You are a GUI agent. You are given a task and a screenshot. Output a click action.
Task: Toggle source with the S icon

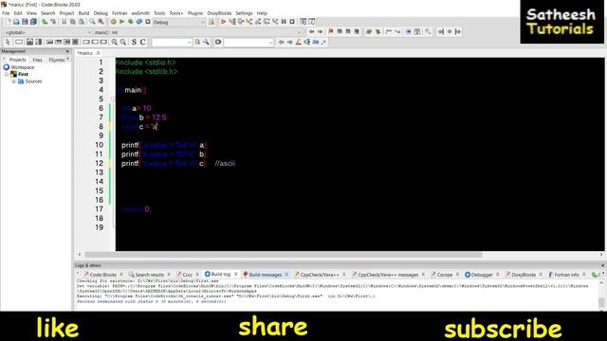[134, 42]
